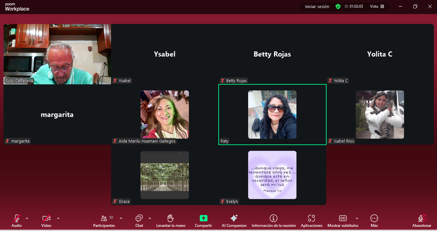Screen dimensions: 437x231
Task: Open the Chat panel
Action: coord(139,221)
